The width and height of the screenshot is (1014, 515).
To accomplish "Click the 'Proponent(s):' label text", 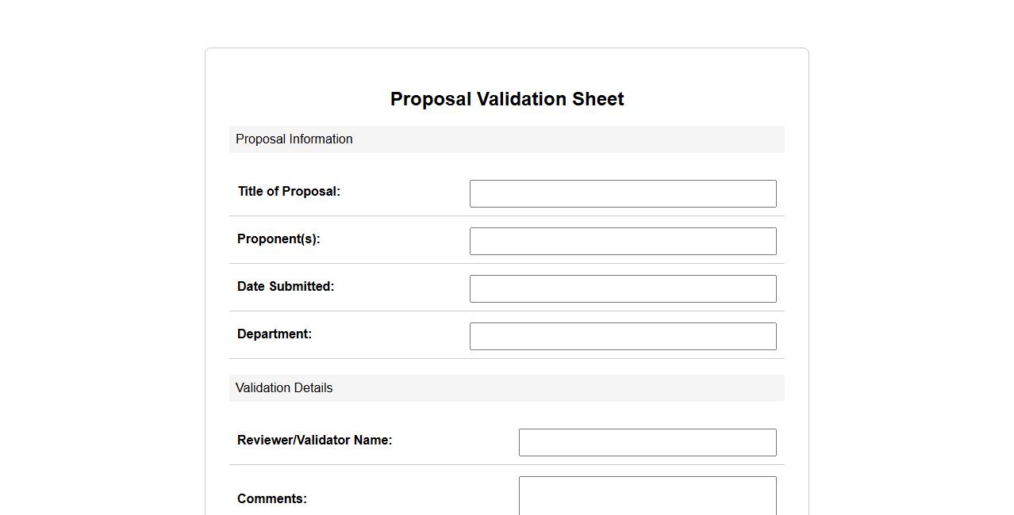I will (x=278, y=239).
